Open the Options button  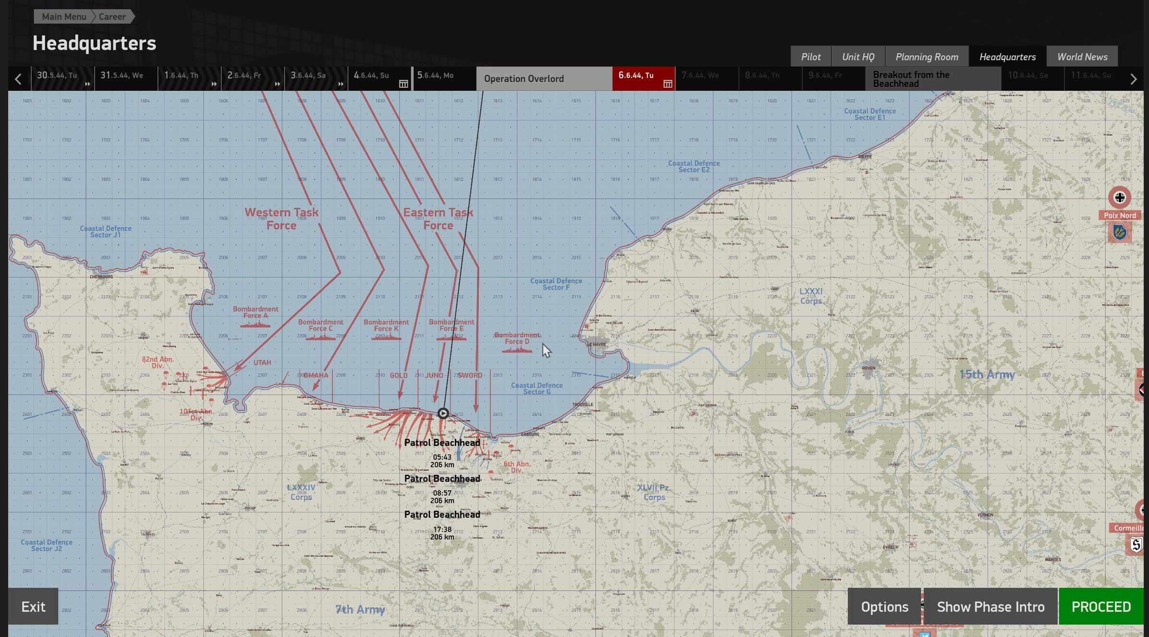(x=884, y=606)
